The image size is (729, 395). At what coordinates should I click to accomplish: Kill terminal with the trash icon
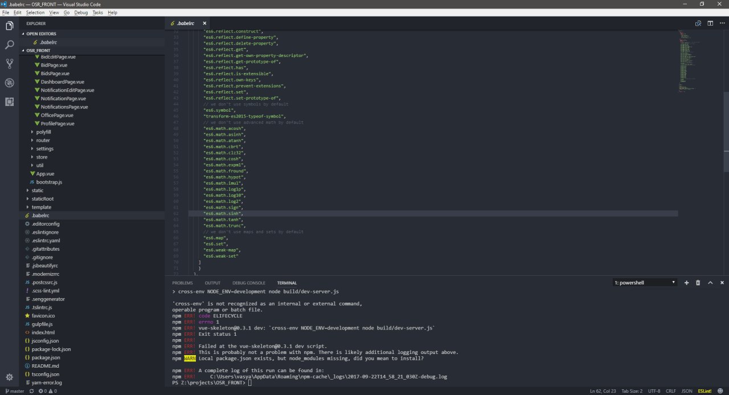click(x=698, y=283)
